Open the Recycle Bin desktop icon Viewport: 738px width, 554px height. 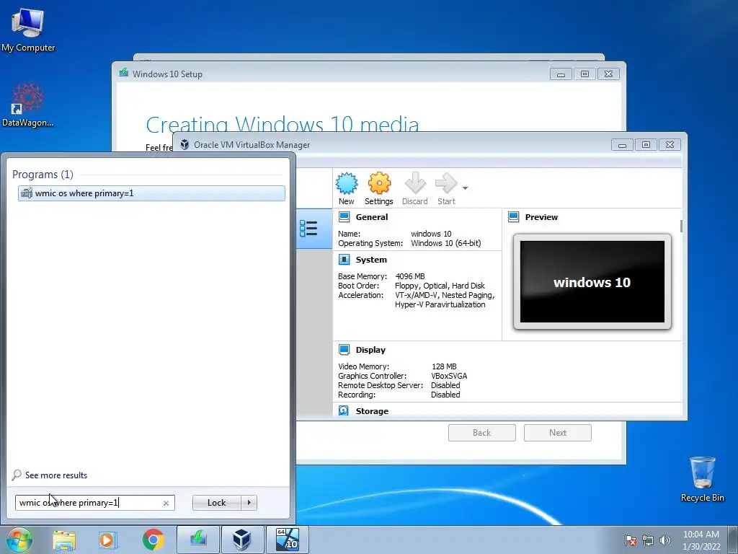tap(702, 479)
